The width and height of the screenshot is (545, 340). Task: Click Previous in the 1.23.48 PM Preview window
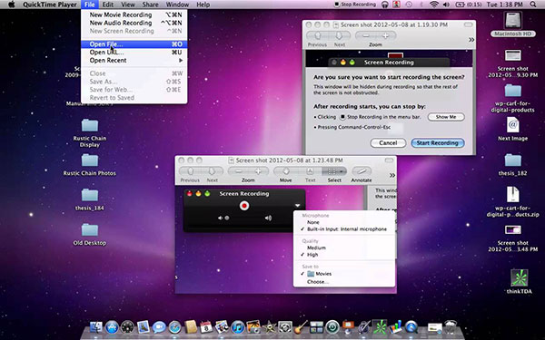190,171
